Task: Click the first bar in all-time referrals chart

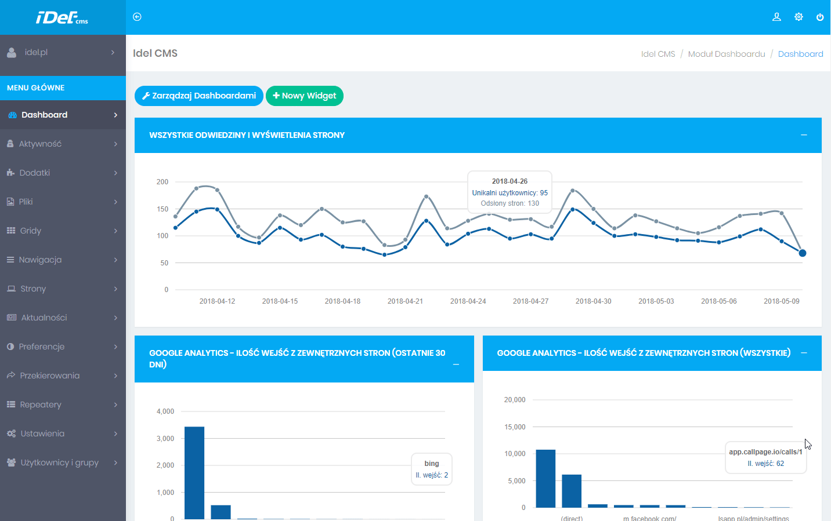Action: 545,479
